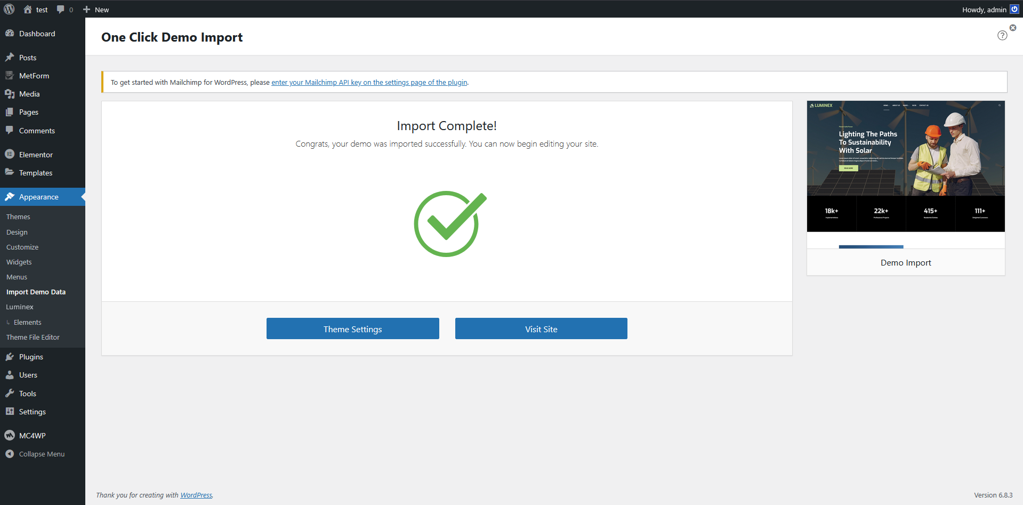Open the Tools wrench icon
1023x505 pixels.
pyautogui.click(x=10, y=394)
